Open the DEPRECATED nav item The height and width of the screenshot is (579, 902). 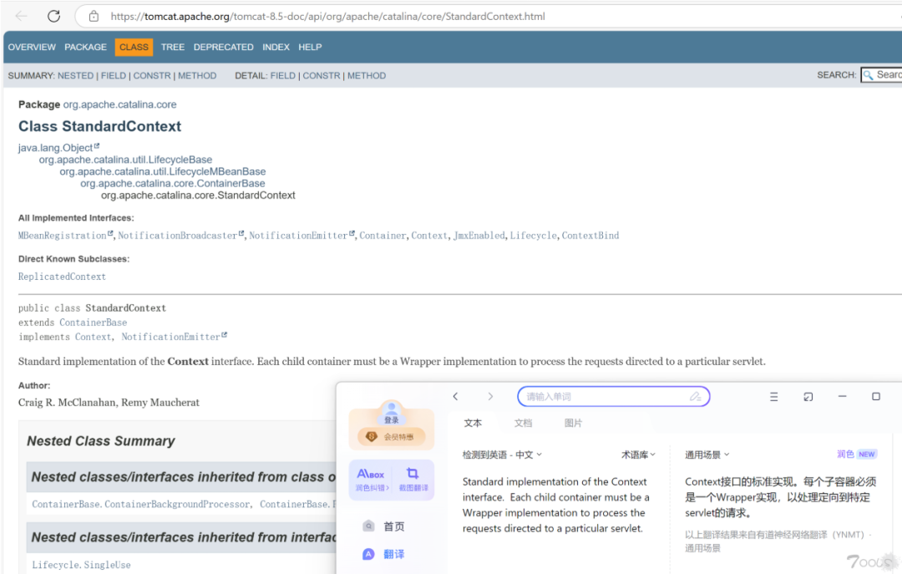(223, 47)
